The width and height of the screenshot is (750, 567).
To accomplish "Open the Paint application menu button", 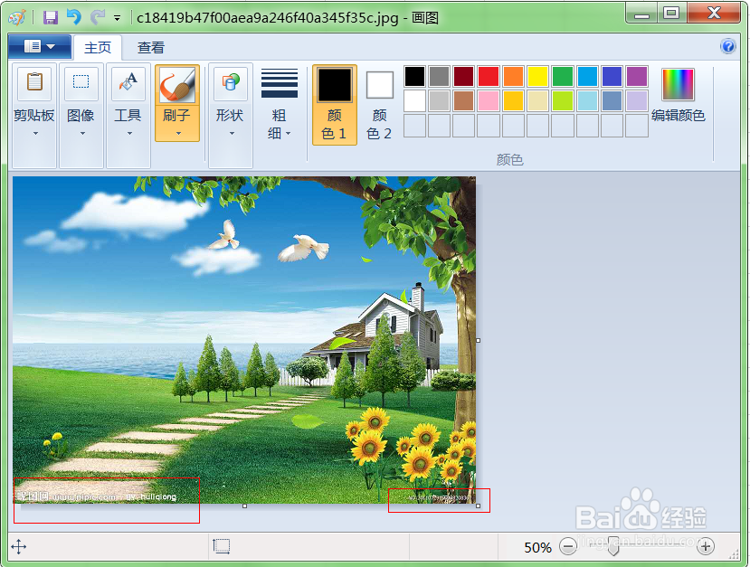I will pos(40,46).
